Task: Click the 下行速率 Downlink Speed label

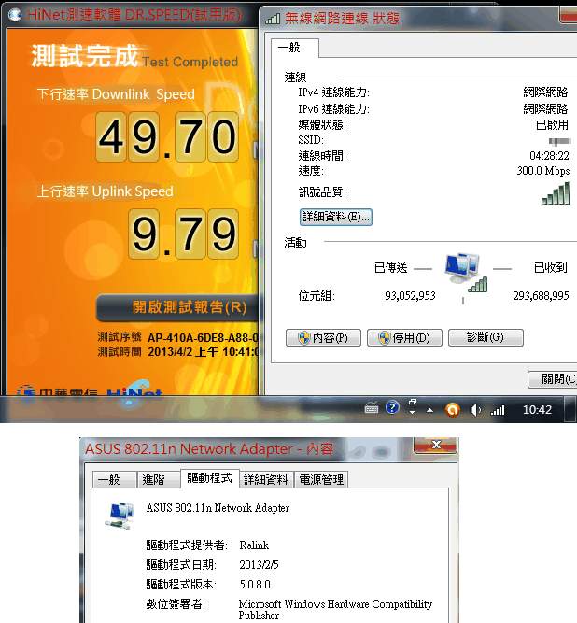Action: click(116, 94)
